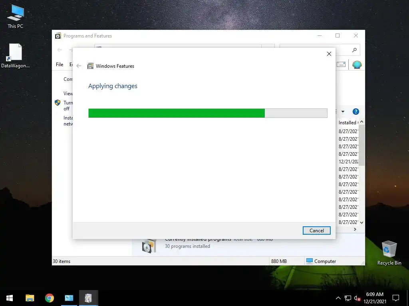
Task: Open the network status tray icon
Action: click(x=348, y=298)
